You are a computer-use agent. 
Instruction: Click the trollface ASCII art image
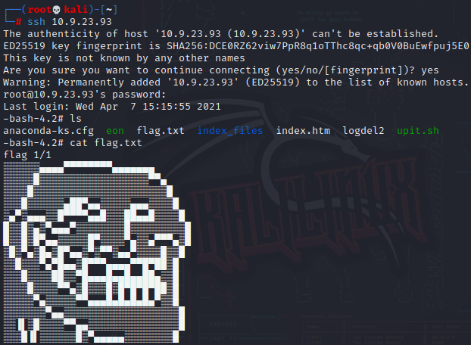pyautogui.click(x=97, y=252)
